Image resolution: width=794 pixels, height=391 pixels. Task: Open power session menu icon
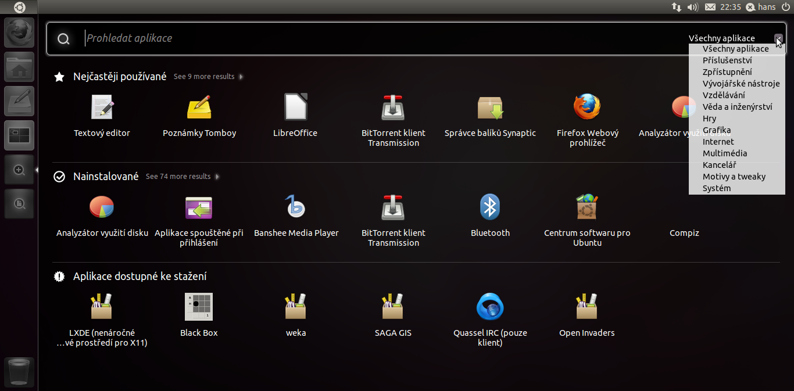click(786, 7)
